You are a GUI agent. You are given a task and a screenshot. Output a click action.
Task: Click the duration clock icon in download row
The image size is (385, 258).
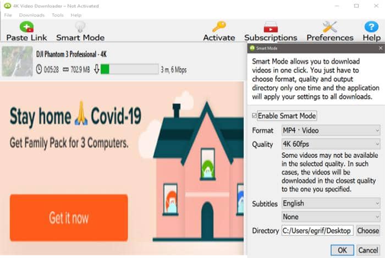tap(39, 69)
